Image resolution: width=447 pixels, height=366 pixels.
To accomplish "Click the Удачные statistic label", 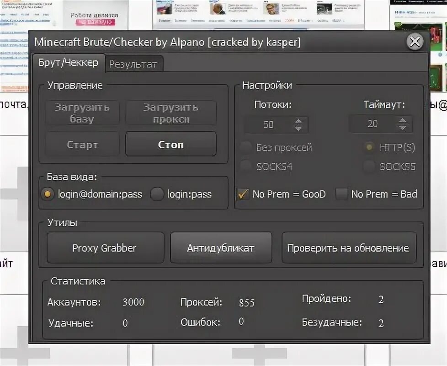I will tap(71, 323).
